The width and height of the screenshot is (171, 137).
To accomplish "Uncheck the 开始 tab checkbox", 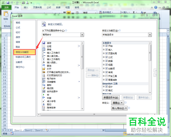I will click(107, 46).
